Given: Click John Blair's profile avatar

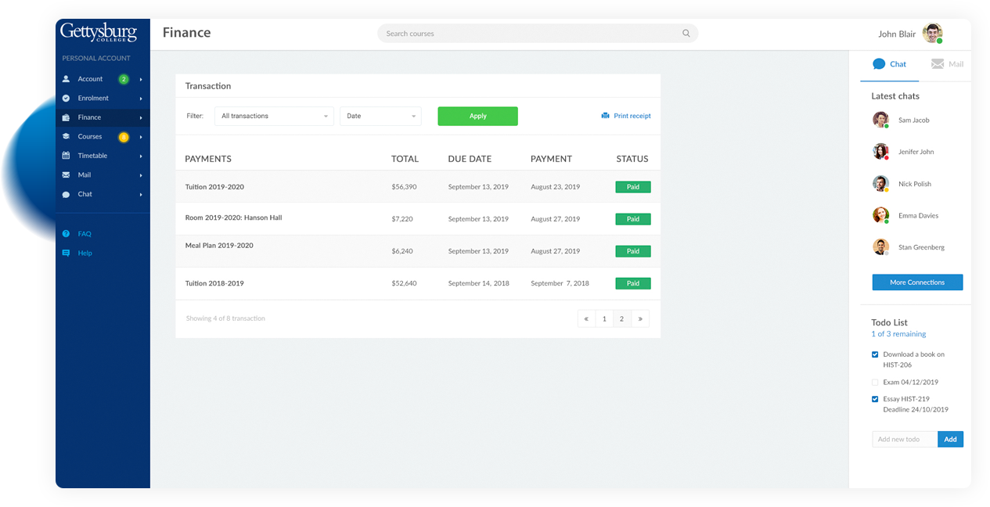Looking at the screenshot, I should pyautogui.click(x=932, y=34).
